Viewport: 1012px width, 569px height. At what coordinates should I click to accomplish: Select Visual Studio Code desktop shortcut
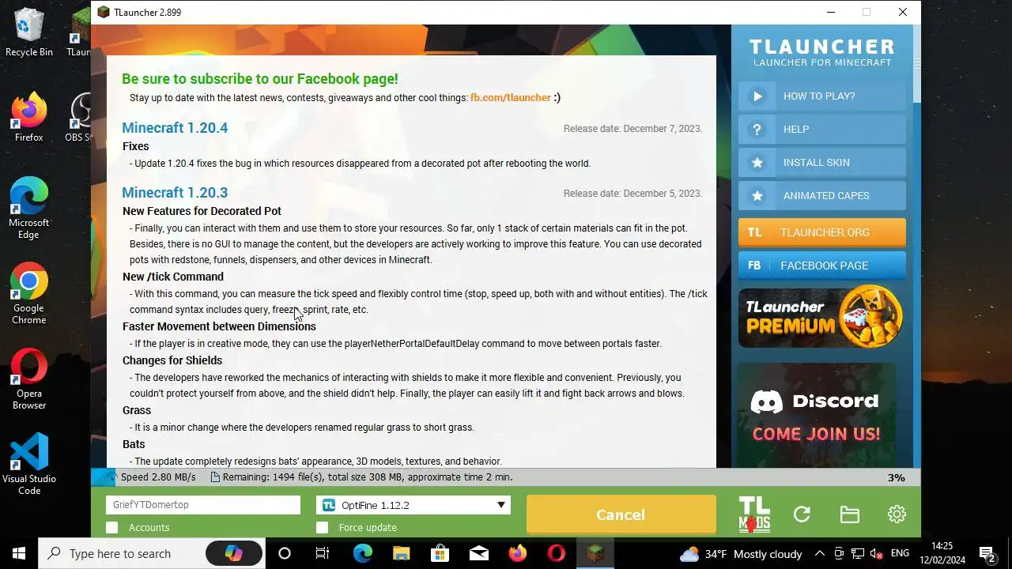[29, 464]
